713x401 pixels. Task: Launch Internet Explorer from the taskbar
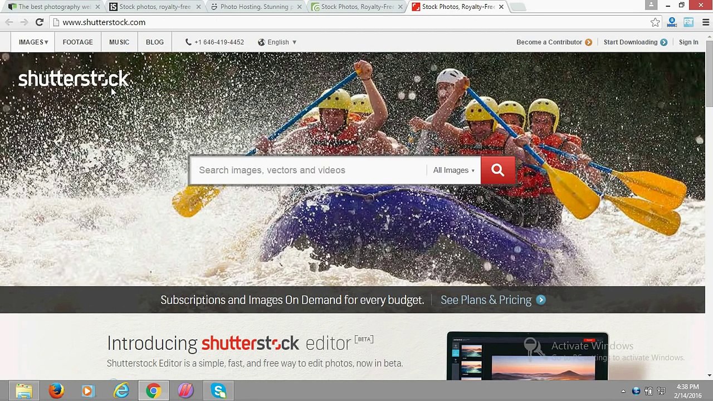[x=121, y=391]
